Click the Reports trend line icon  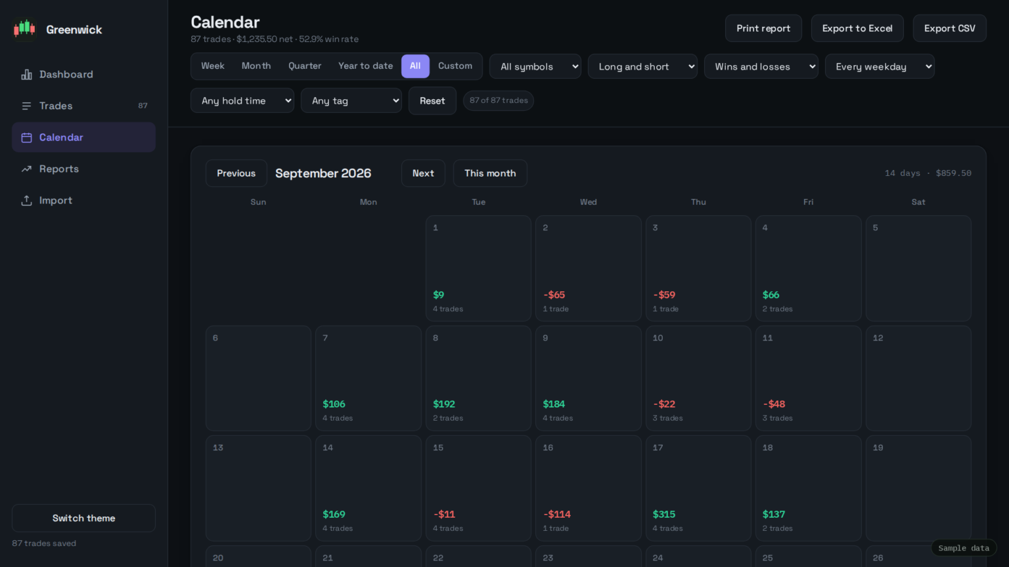26,169
